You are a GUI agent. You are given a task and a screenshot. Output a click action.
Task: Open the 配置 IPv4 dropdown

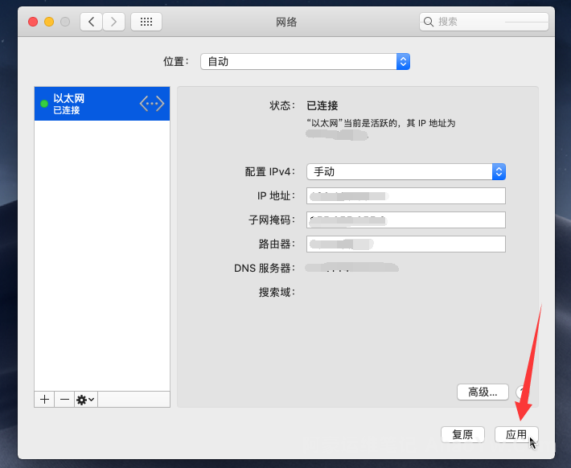coord(406,171)
